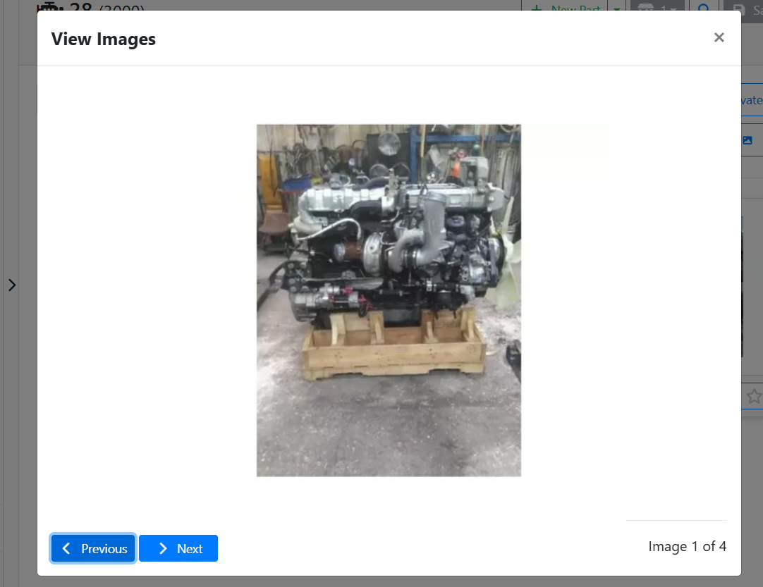Click the engine icon in page header

[51, 7]
